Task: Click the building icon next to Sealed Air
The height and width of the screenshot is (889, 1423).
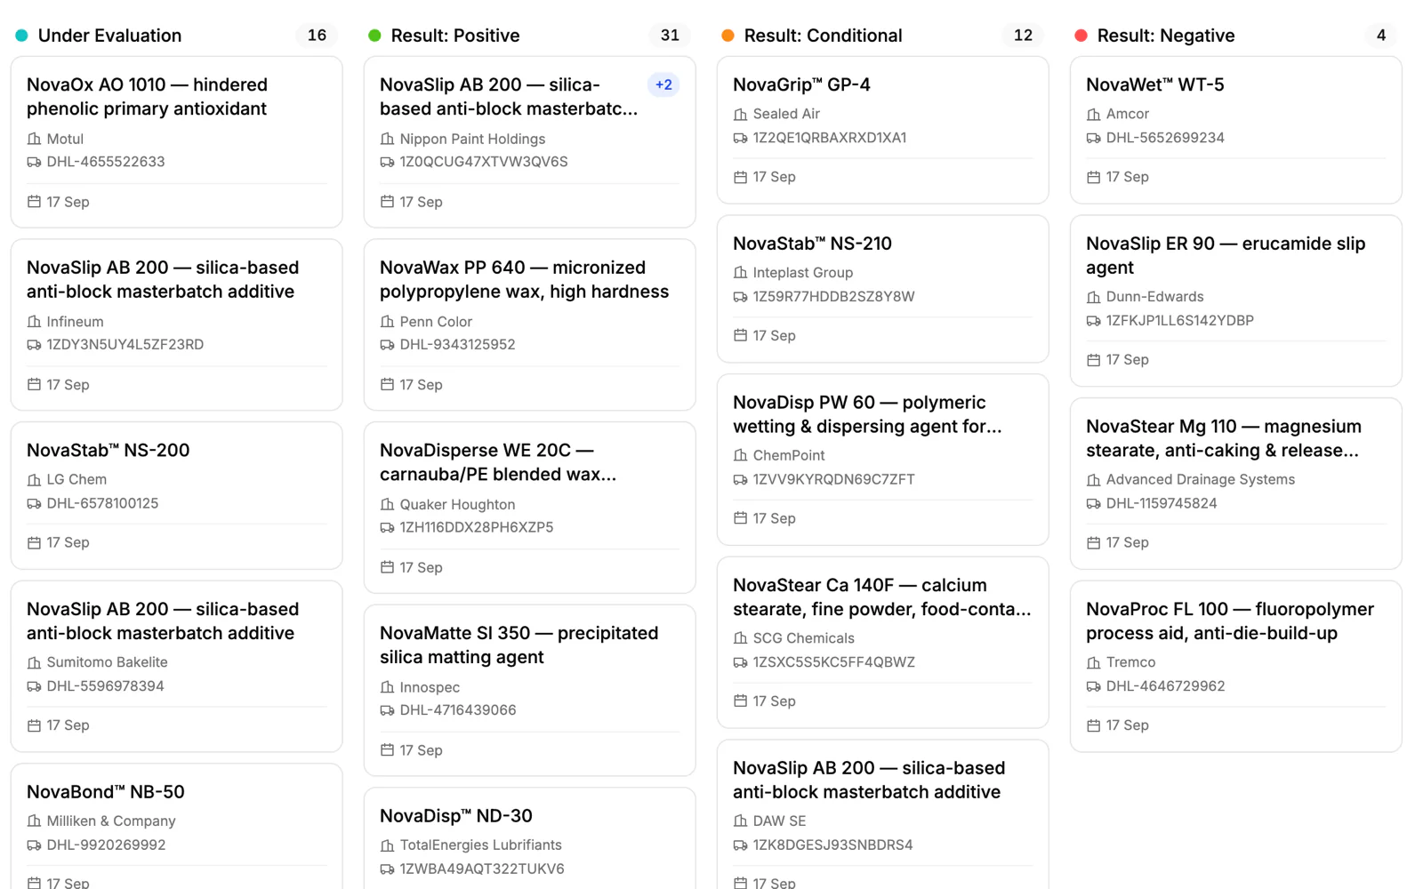Action: [740, 114]
